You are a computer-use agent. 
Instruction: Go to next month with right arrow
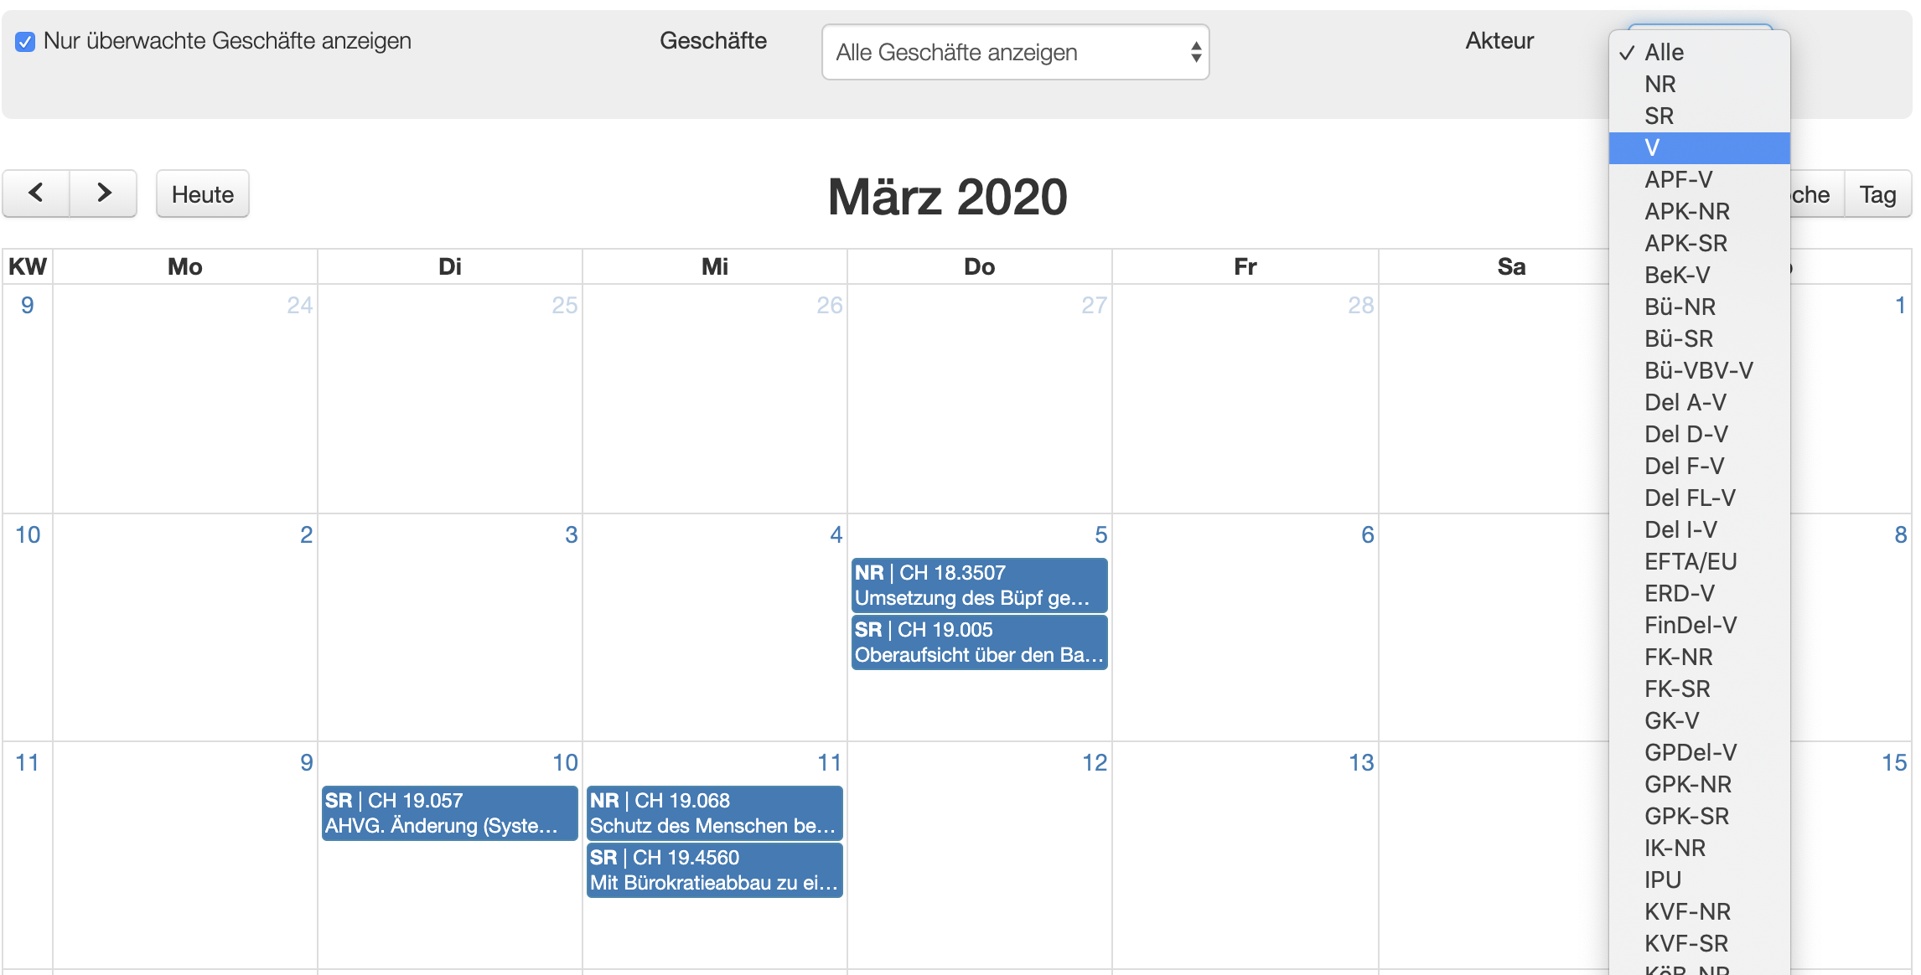tap(103, 193)
